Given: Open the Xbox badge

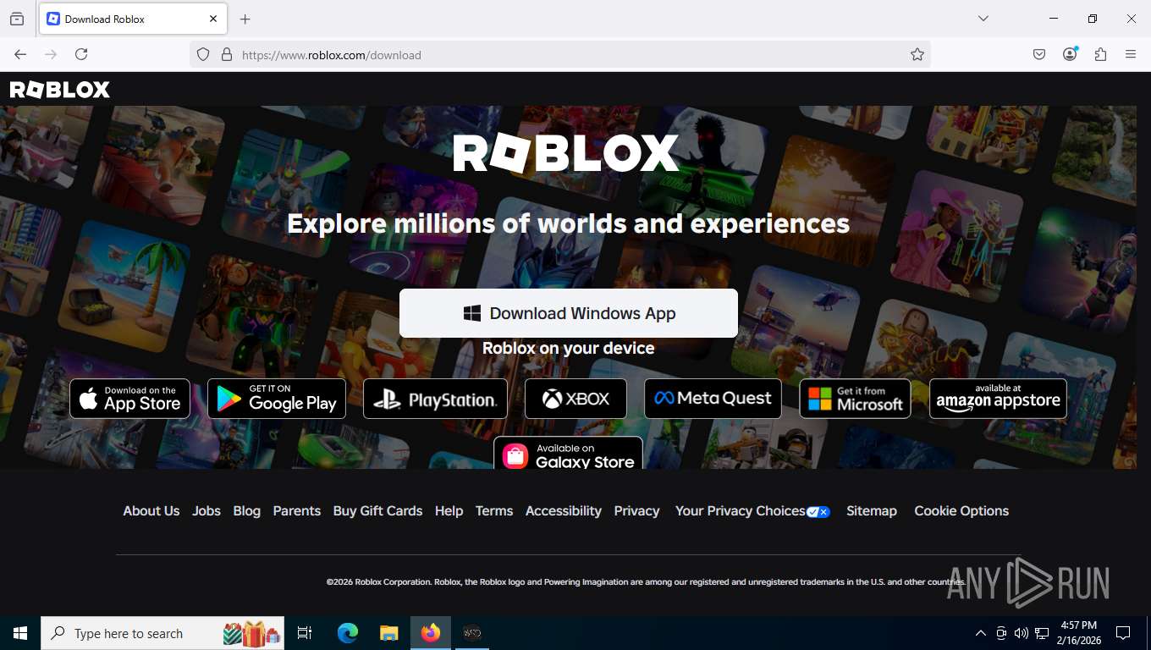Looking at the screenshot, I should pos(575,399).
